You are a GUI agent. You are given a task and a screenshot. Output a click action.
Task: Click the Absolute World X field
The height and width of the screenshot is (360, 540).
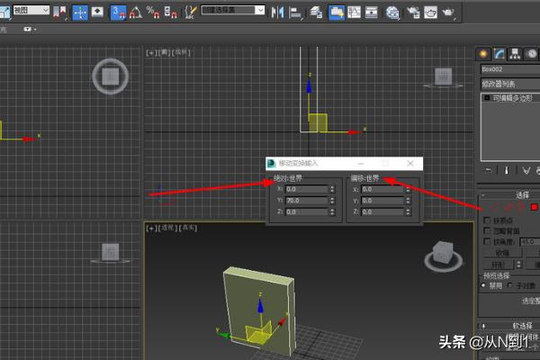(x=307, y=189)
